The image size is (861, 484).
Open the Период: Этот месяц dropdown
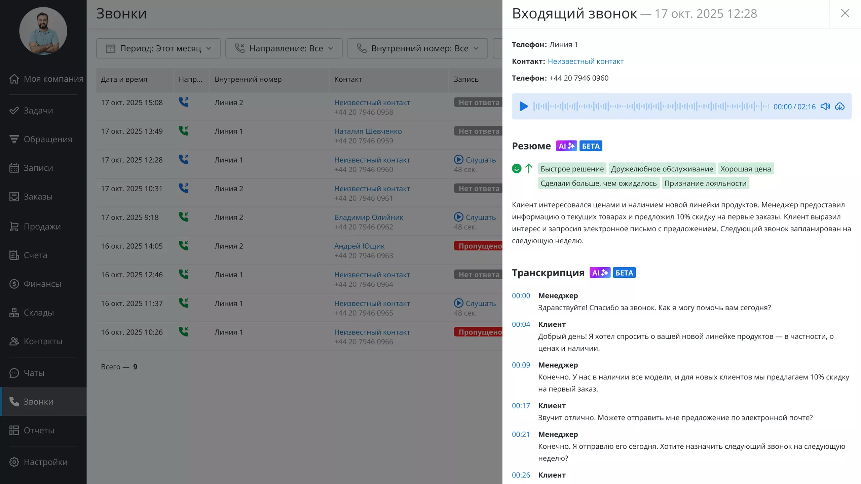click(158, 48)
